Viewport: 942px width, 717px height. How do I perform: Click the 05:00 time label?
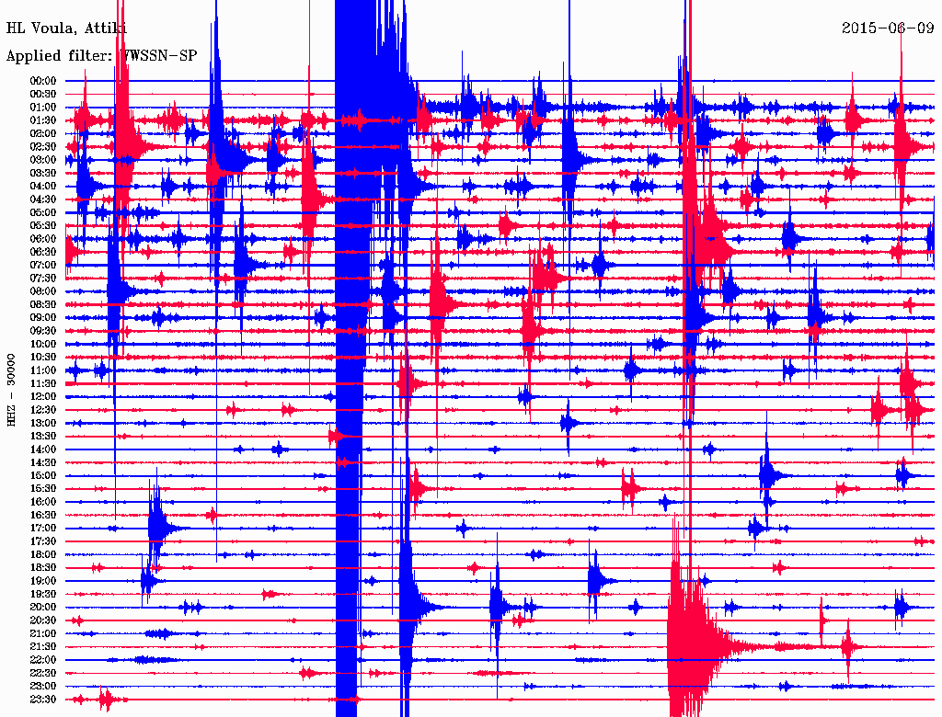tap(43, 212)
